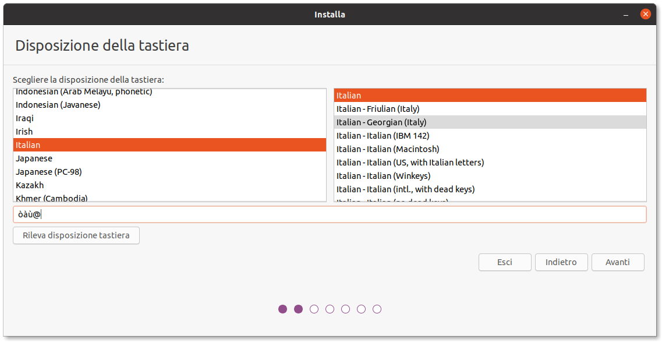Screen dimensions: 662x342
Task: Select Italian - Georgian (Italy) variant
Action: pos(381,122)
